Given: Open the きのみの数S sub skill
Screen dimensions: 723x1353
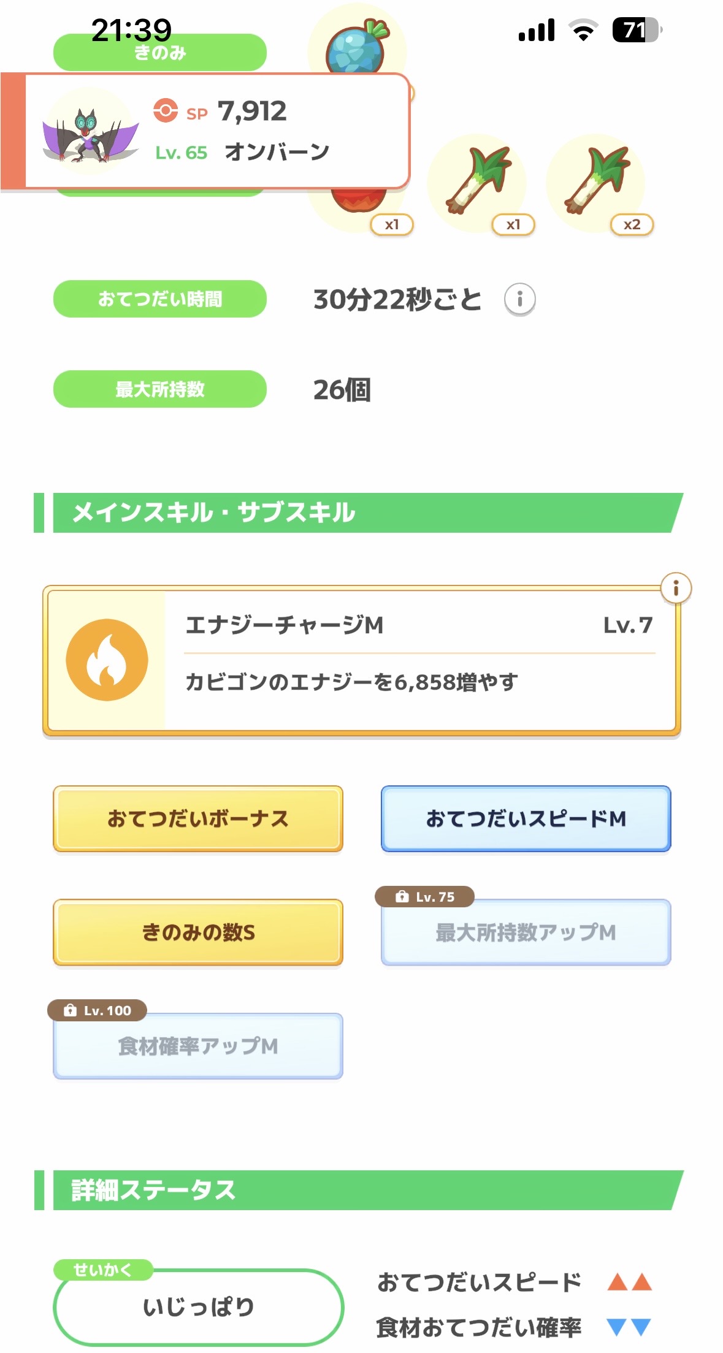Looking at the screenshot, I should (x=197, y=932).
